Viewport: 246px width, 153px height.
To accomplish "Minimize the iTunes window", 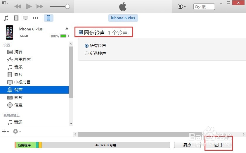I will click(x=221, y=3).
